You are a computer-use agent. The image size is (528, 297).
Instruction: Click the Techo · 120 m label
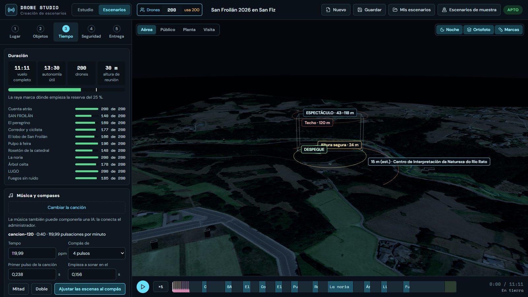tap(317, 123)
